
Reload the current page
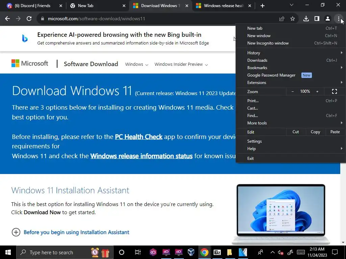(x=29, y=19)
